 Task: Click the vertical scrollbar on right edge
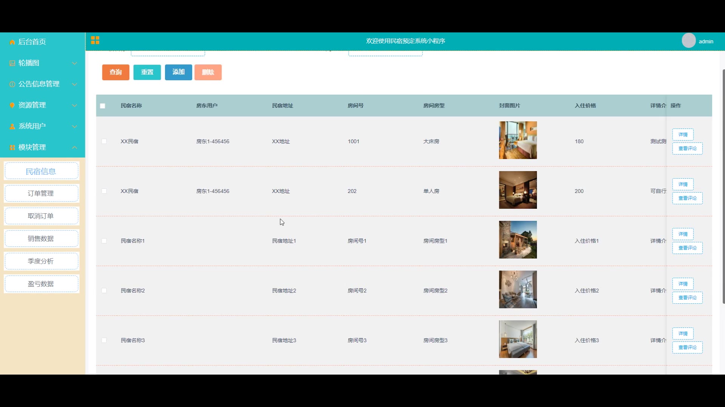tap(723, 187)
